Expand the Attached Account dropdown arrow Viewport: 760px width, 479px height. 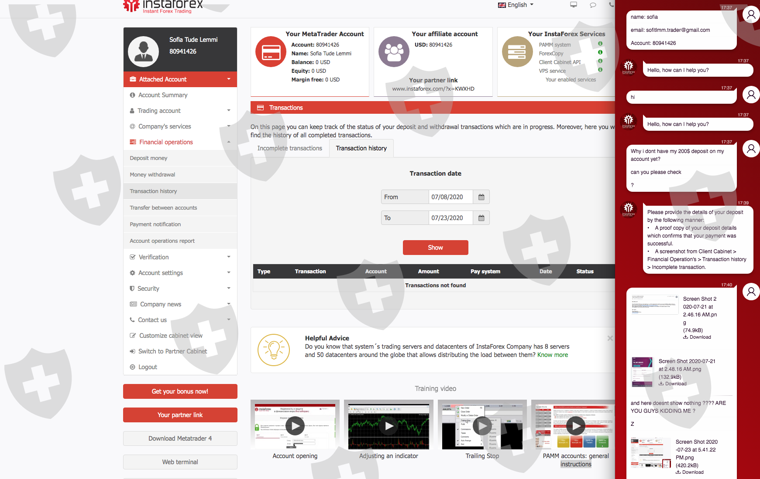[x=229, y=79]
